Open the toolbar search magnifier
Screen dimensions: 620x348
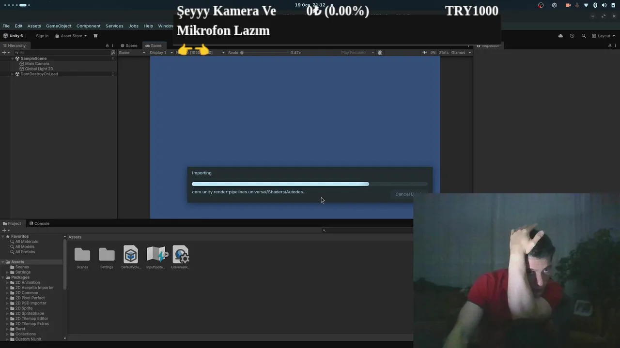584,36
